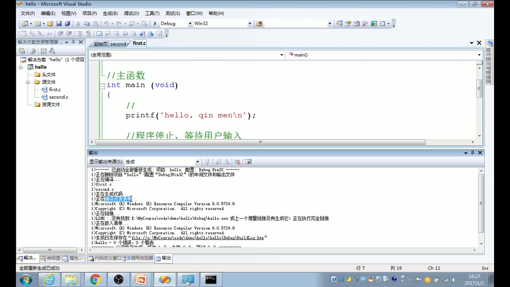
Task: Open the 调试(D) menu
Action: point(131,13)
